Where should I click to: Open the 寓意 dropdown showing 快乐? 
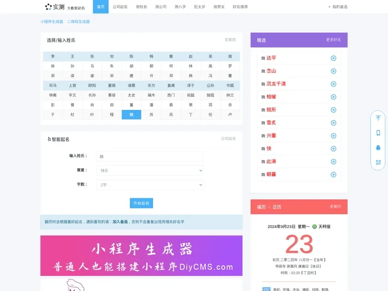pos(149,170)
